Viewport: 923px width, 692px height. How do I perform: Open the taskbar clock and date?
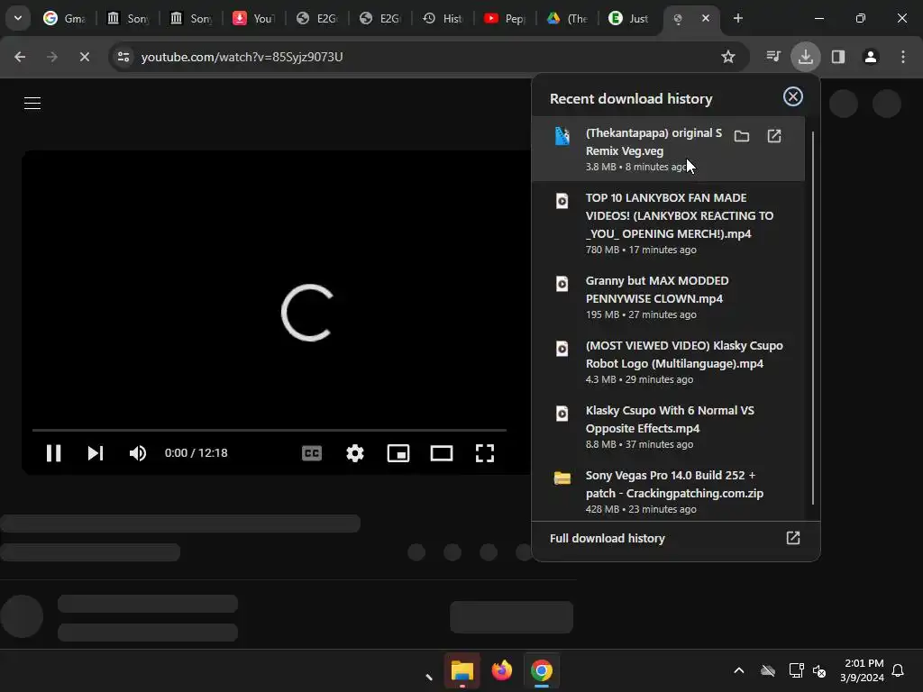coord(862,670)
